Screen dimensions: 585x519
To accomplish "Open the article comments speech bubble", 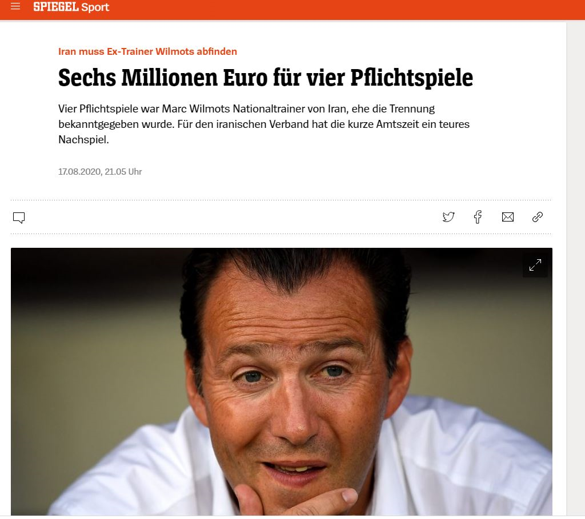I will pos(19,218).
